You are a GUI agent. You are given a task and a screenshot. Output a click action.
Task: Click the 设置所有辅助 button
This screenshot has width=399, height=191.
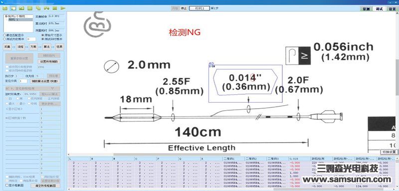coord(49,61)
